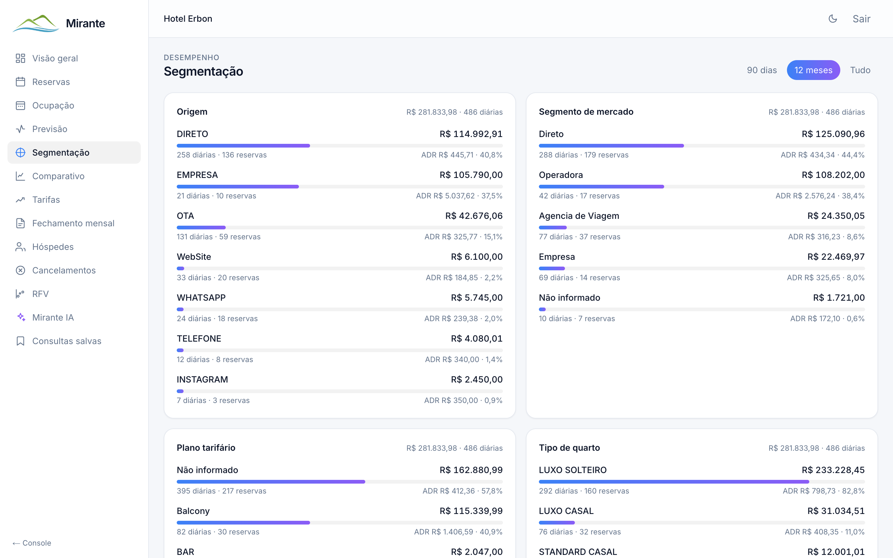Click the Ocupação calendar icon

pyautogui.click(x=20, y=105)
